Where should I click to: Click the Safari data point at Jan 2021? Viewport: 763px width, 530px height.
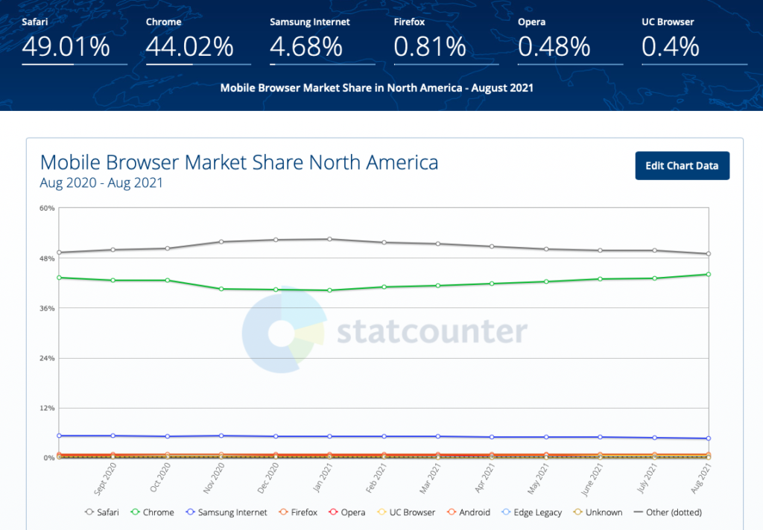[x=330, y=239]
